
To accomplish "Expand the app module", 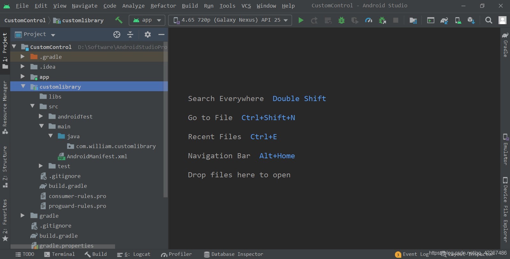I will (23, 77).
